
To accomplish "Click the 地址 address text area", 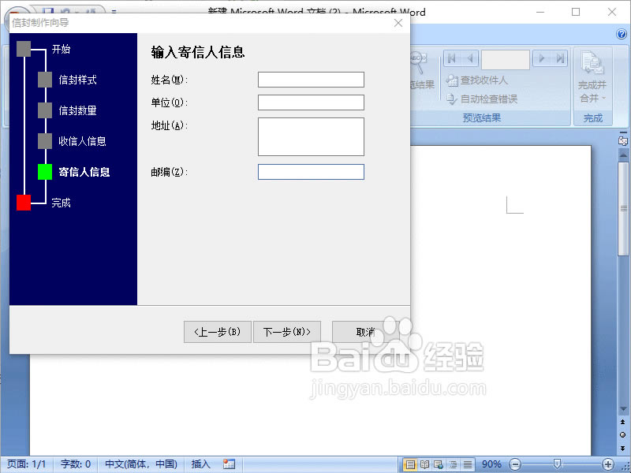I will click(311, 136).
